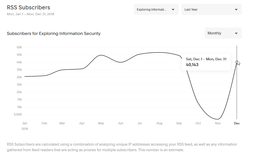Click chevron arrow in Last Year selector
The image size is (253, 157).
pyautogui.click(x=236, y=10)
